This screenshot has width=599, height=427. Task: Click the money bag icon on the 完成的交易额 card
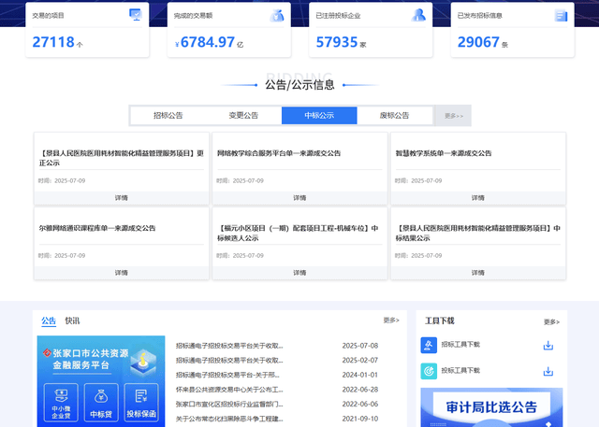point(277,15)
